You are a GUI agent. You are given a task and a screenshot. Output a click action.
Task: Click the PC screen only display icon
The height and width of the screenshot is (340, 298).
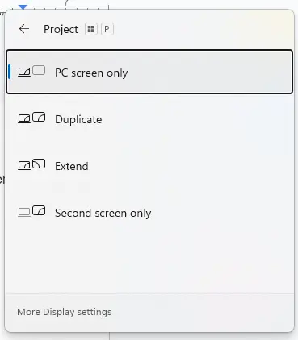coord(31,72)
